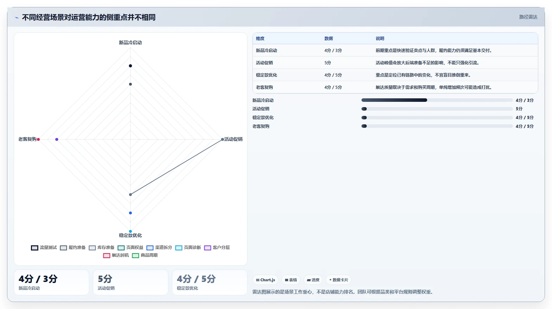Toggle the 渠道拆分 legend item
The width and height of the screenshot is (552, 309).
tap(159, 248)
